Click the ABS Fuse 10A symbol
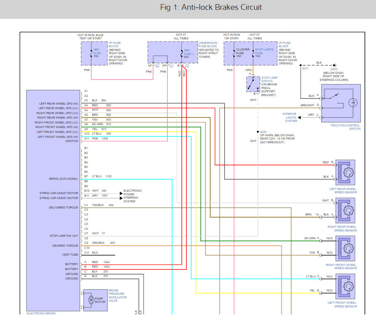 pyautogui.click(x=91, y=53)
